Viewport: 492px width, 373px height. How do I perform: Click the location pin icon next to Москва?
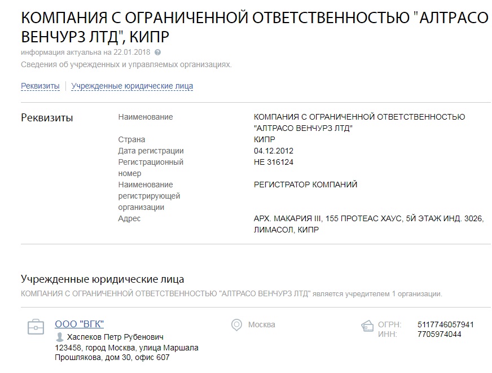(x=237, y=325)
